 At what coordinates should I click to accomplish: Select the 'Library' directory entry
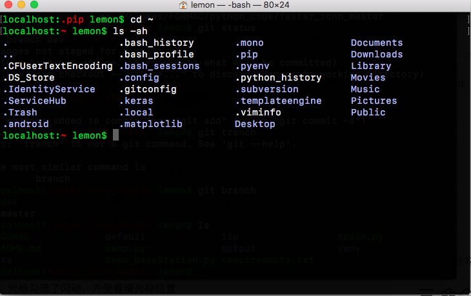[x=371, y=66]
